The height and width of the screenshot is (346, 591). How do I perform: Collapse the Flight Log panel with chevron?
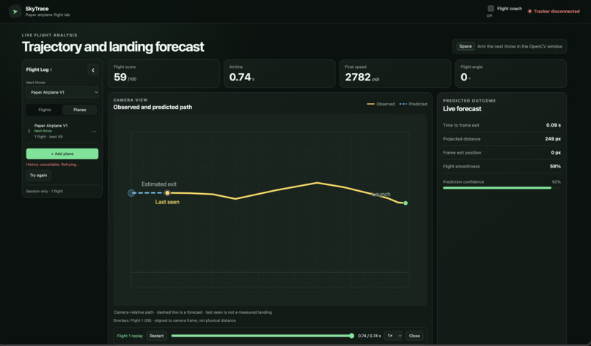93,70
